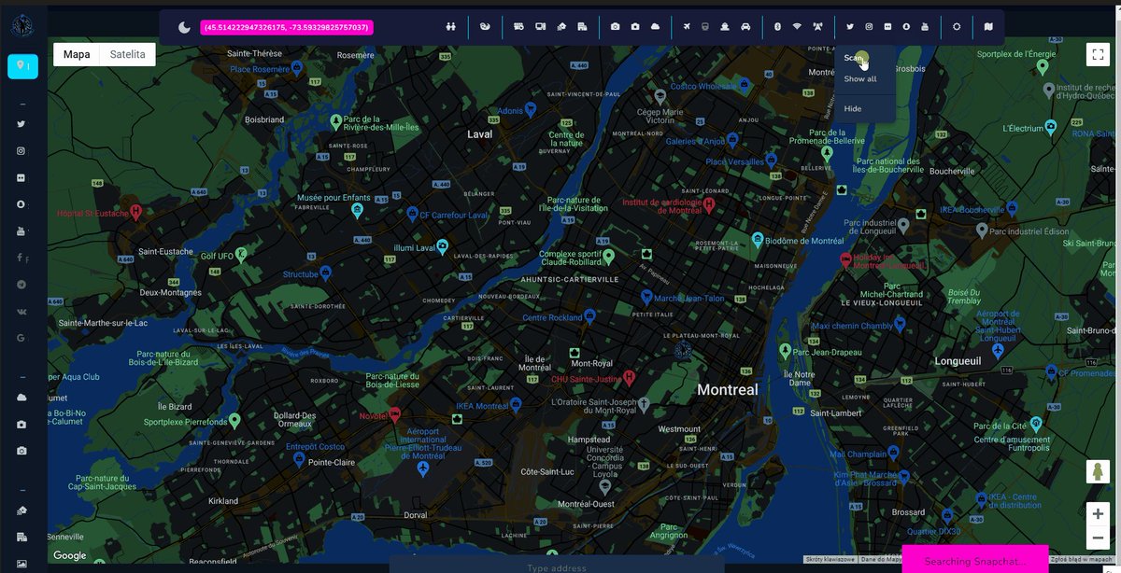Toggle fullscreen map view
The width and height of the screenshot is (1121, 573).
coord(1098,55)
